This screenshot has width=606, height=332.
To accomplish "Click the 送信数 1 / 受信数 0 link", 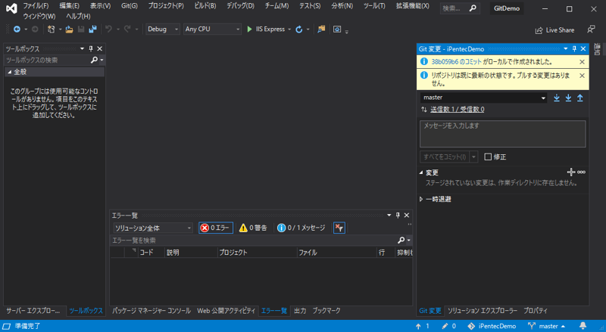I will click(x=458, y=109).
